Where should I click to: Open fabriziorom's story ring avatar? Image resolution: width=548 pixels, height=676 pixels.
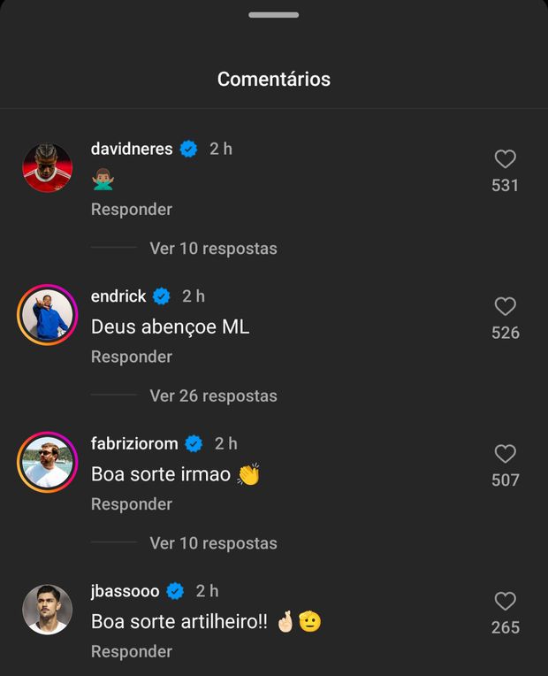[x=47, y=462]
